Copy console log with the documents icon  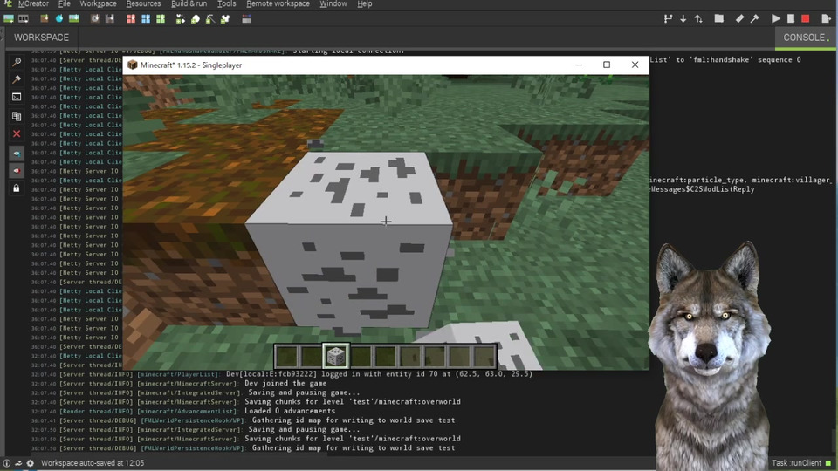click(17, 116)
